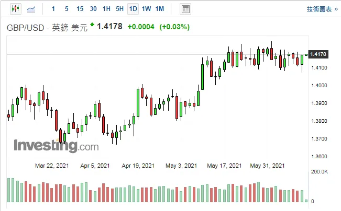Viewport: 341px width, 211px height.
Task: Select the 1 minute timeframe
Action: tap(53, 9)
